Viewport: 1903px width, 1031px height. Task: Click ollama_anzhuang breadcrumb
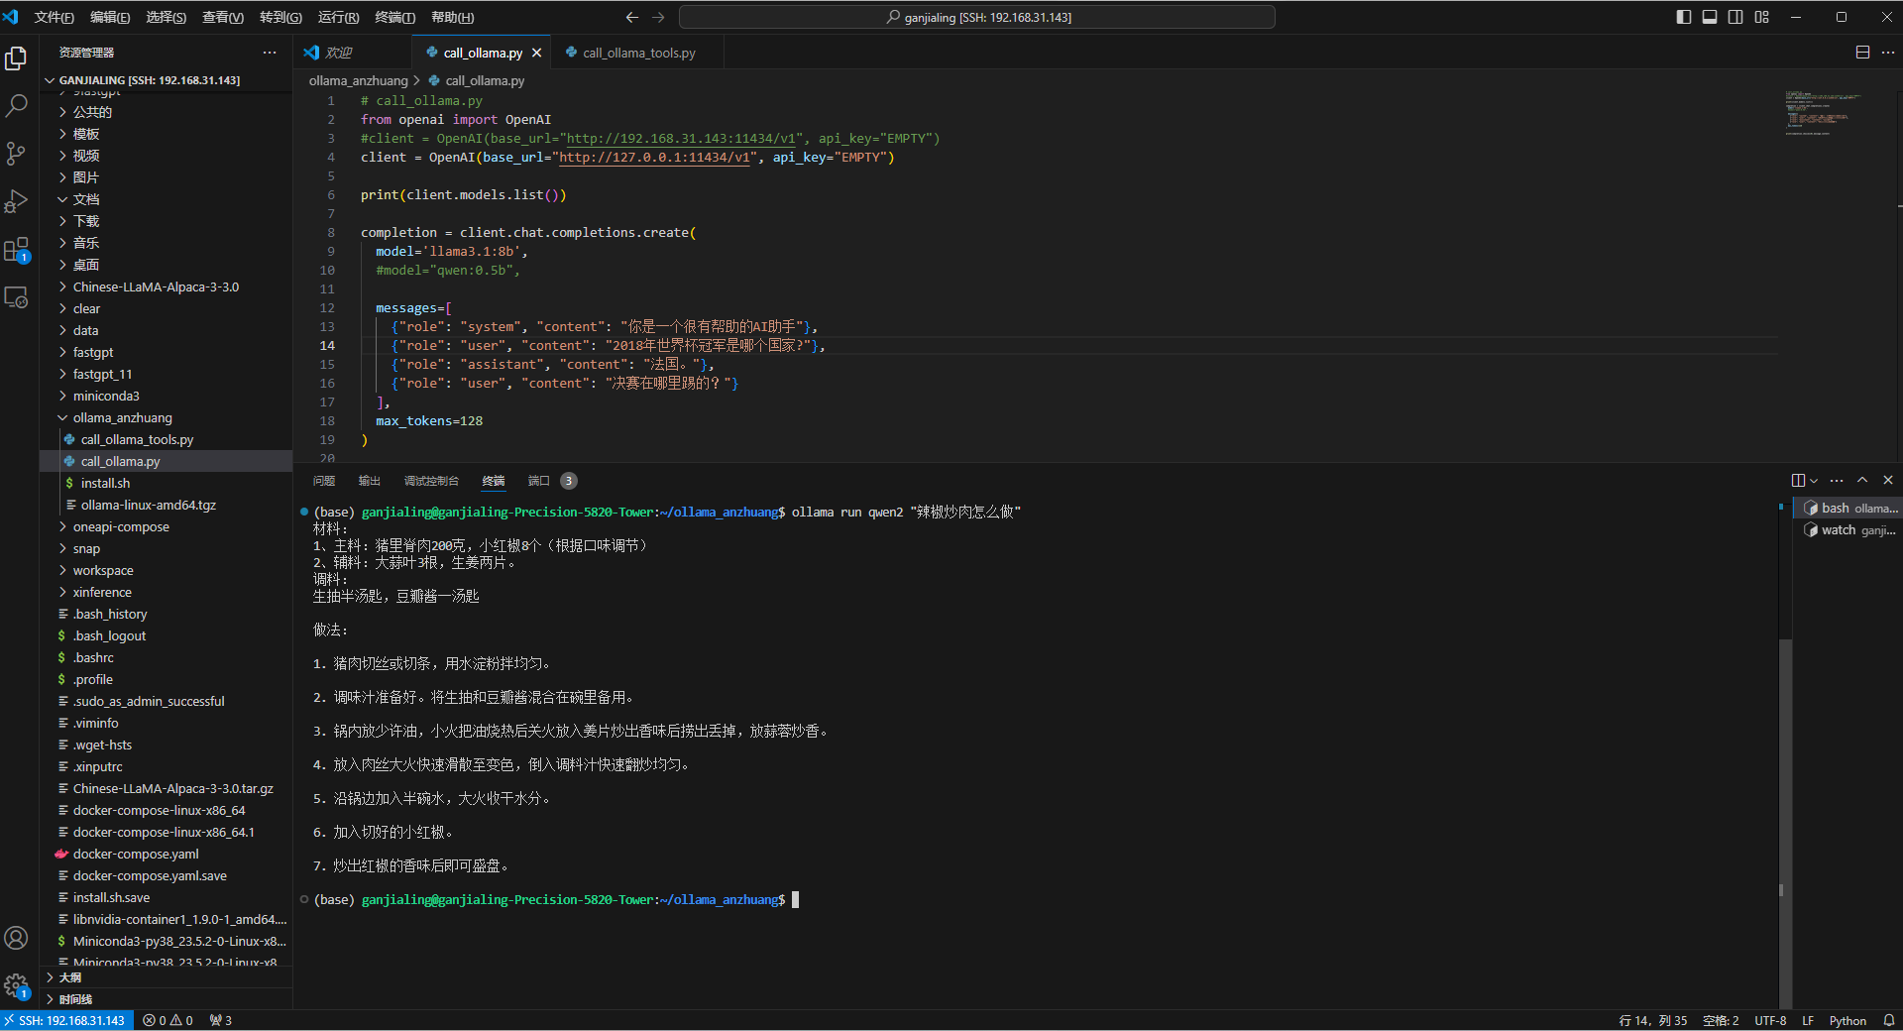click(358, 80)
